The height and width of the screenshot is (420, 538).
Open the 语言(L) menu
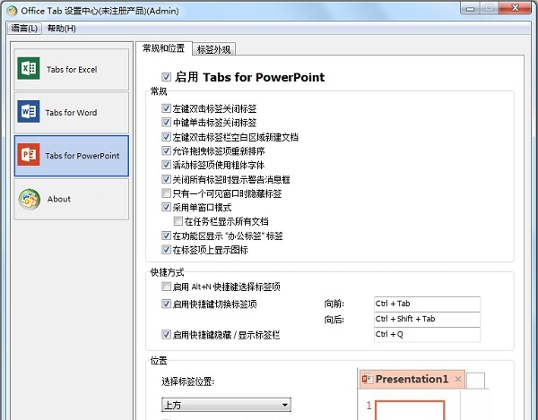pyautogui.click(x=24, y=28)
